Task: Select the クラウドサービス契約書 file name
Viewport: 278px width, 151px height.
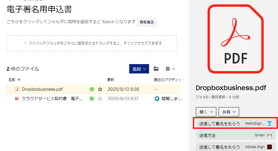Action: (52, 99)
